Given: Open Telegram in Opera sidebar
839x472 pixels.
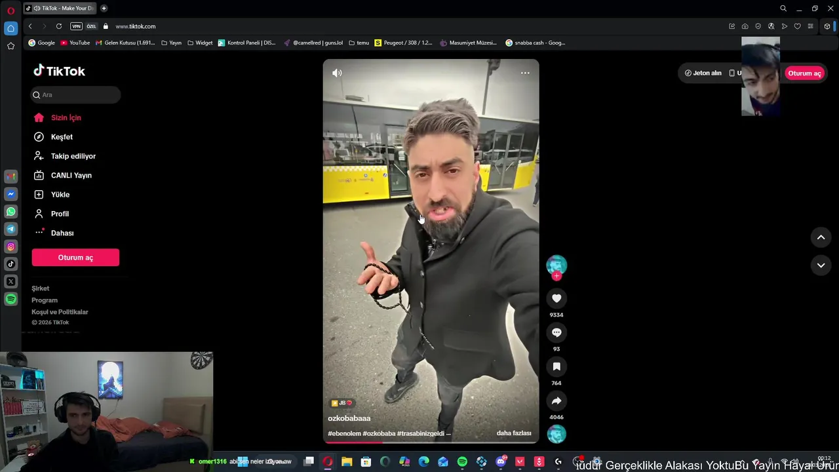Looking at the screenshot, I should coord(10,229).
